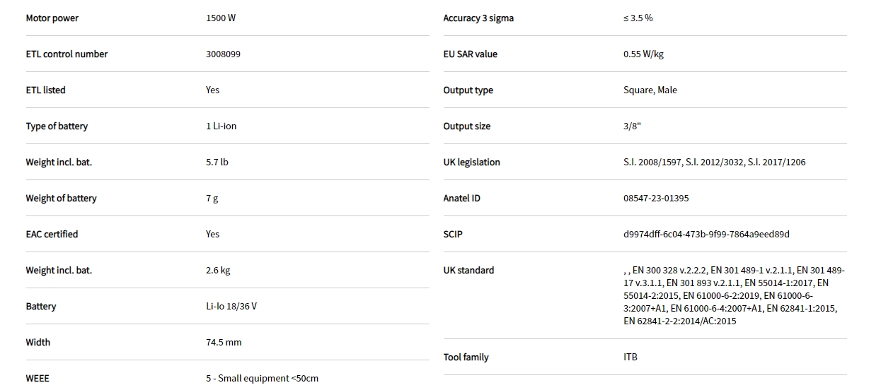Click the Motor power 1500 W value
This screenshot has width=881, height=390.
221,18
